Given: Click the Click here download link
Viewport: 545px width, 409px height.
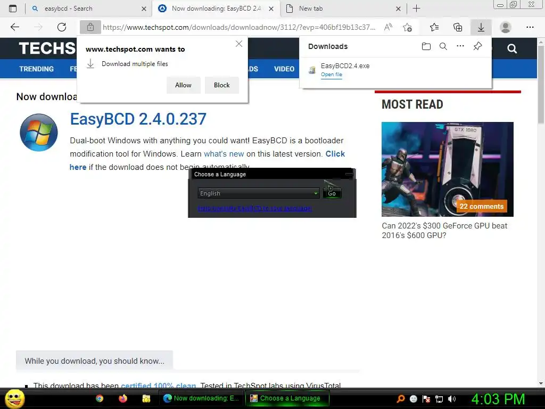Looking at the screenshot, I should point(335,154).
